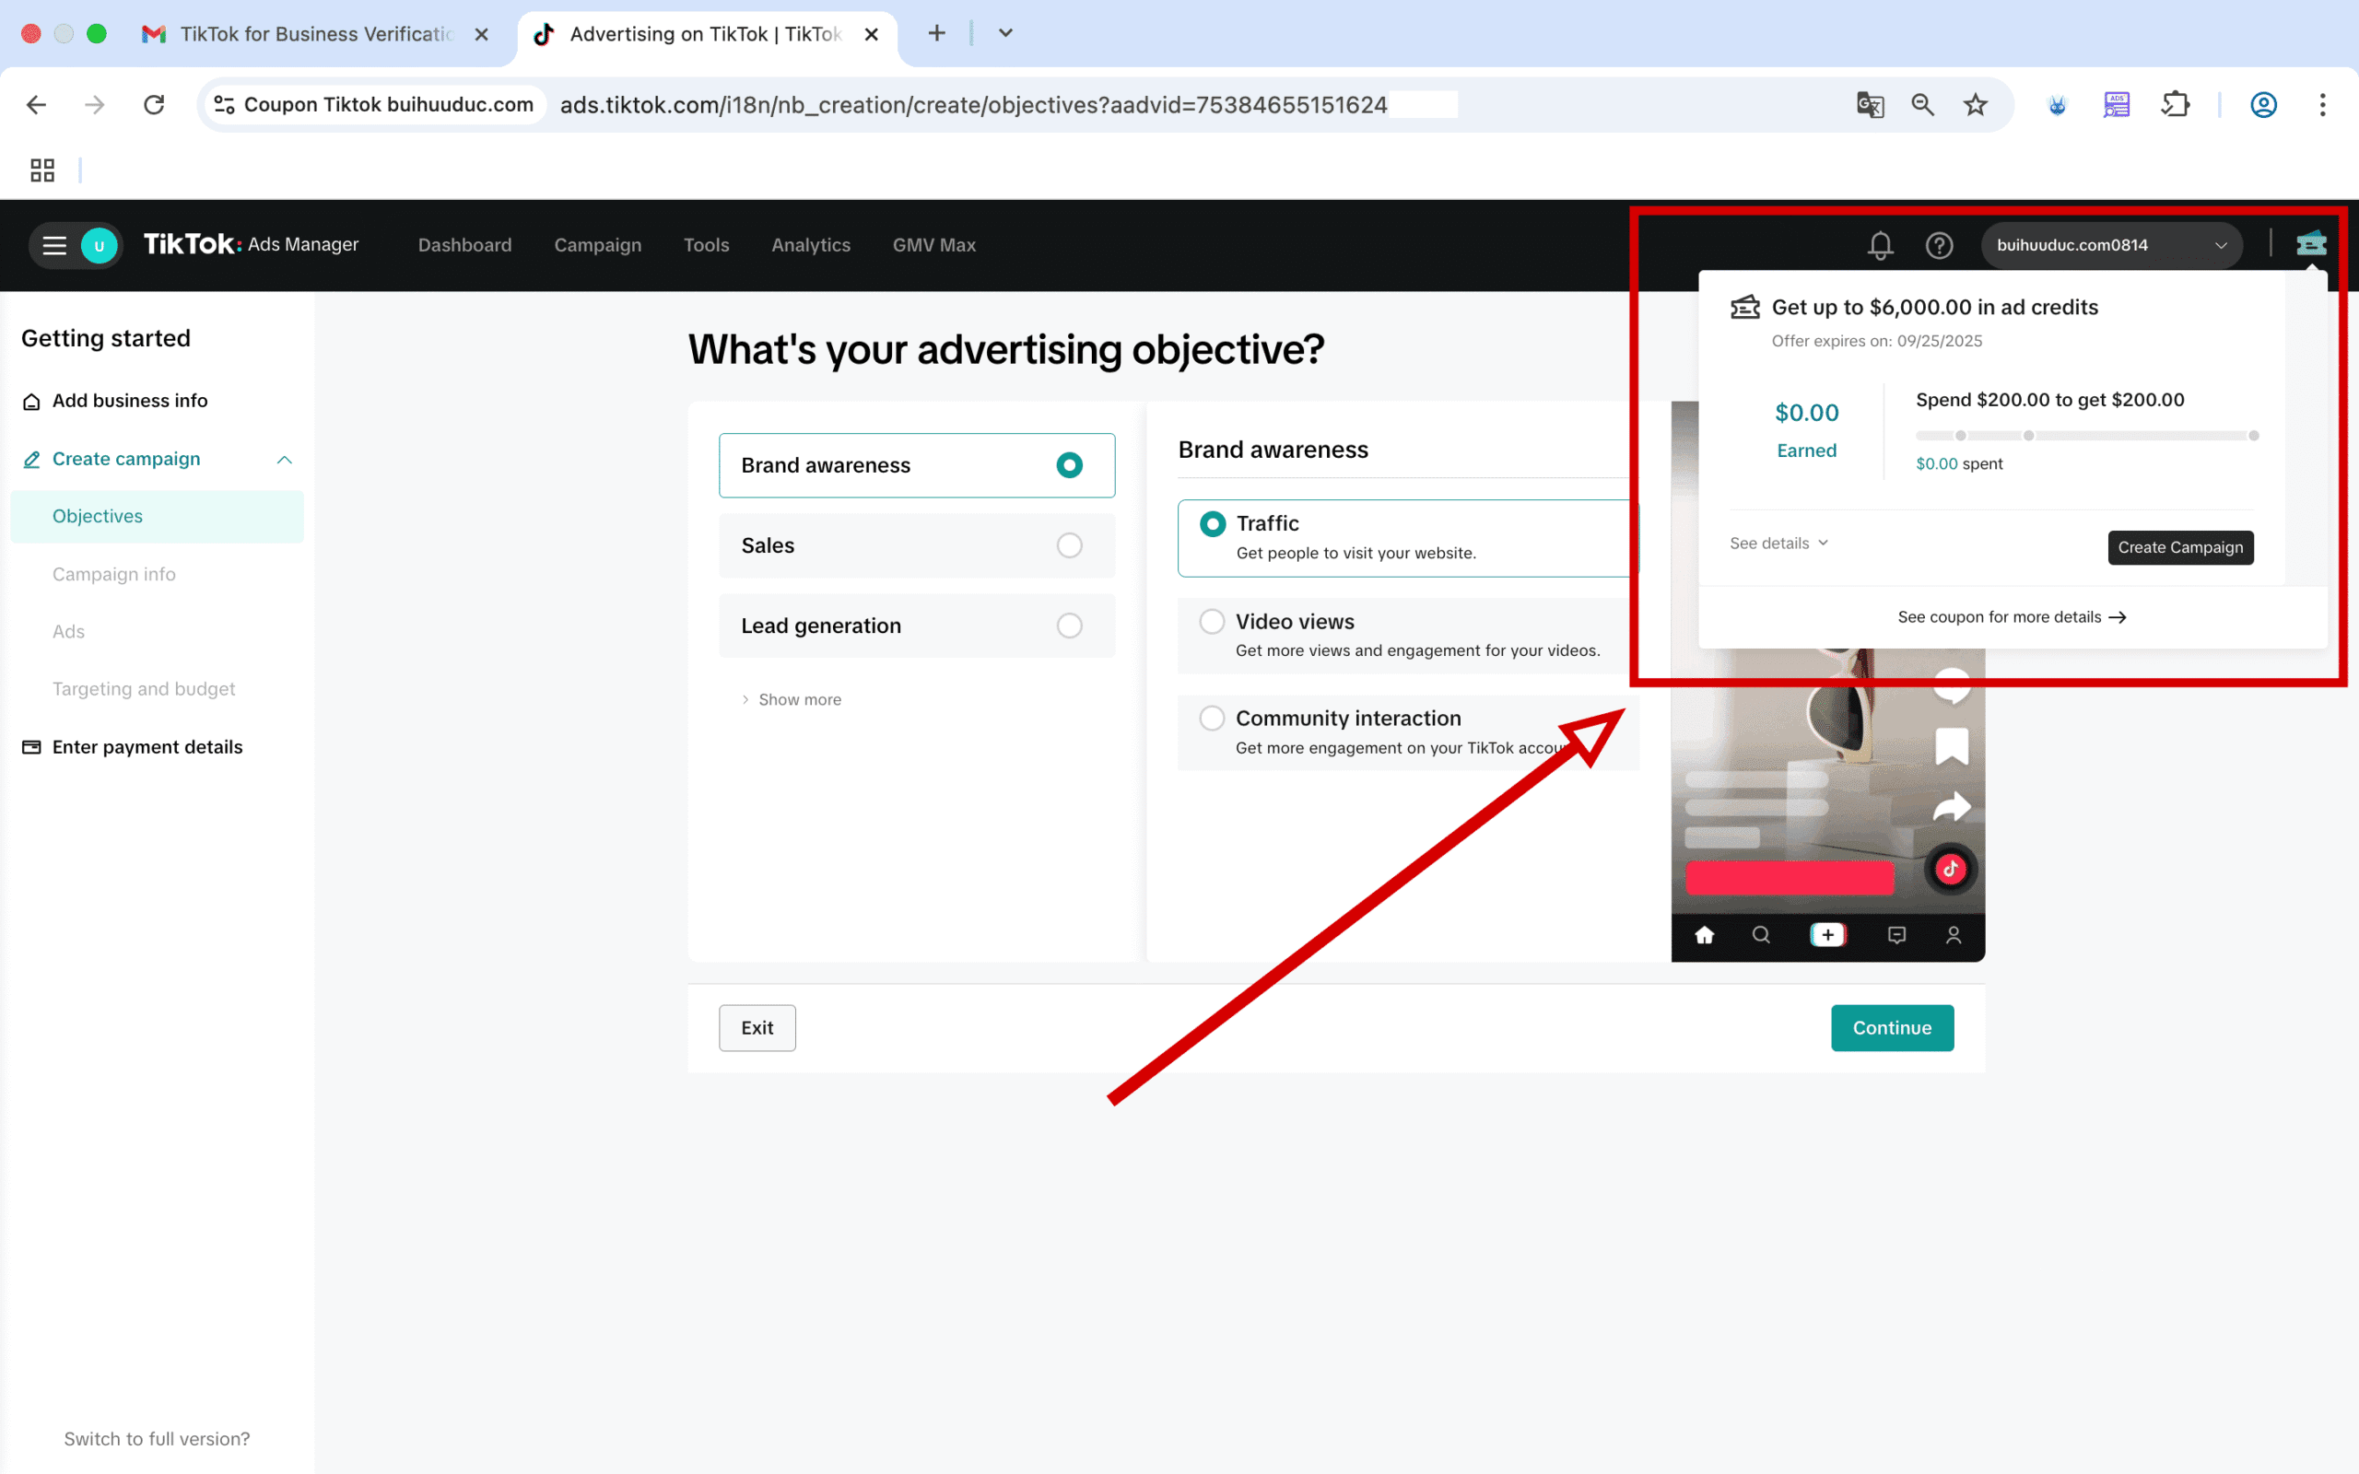This screenshot has width=2359, height=1474.
Task: Open the Campaign menu in top navigation
Action: coord(597,246)
